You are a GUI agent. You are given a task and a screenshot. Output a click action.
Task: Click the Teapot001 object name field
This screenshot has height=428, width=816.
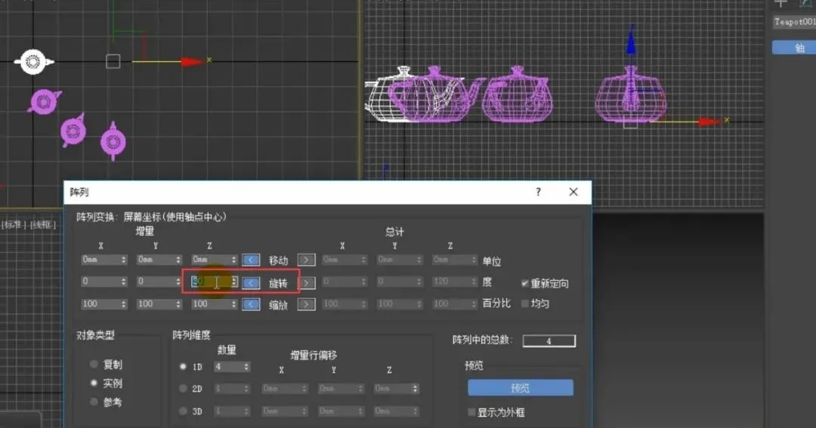tap(794, 22)
